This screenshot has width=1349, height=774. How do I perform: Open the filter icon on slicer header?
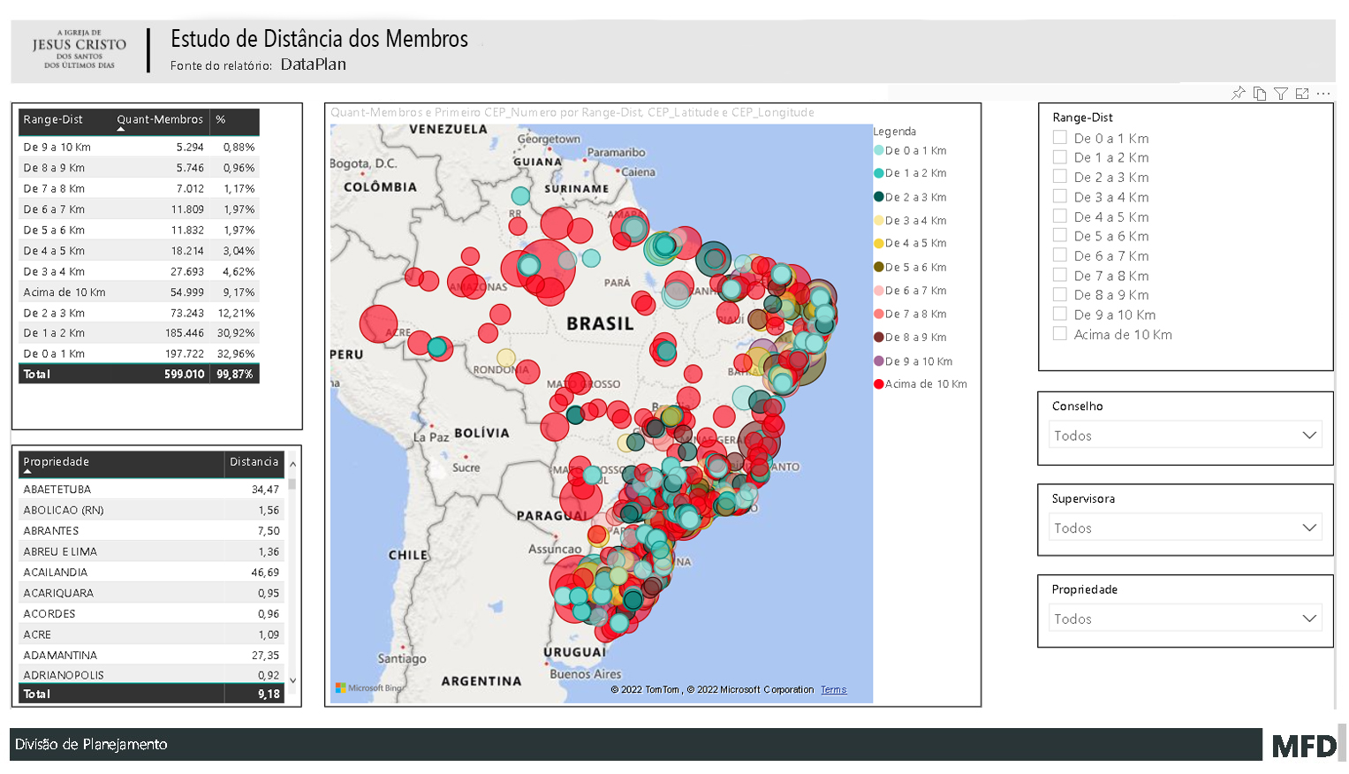1281,94
